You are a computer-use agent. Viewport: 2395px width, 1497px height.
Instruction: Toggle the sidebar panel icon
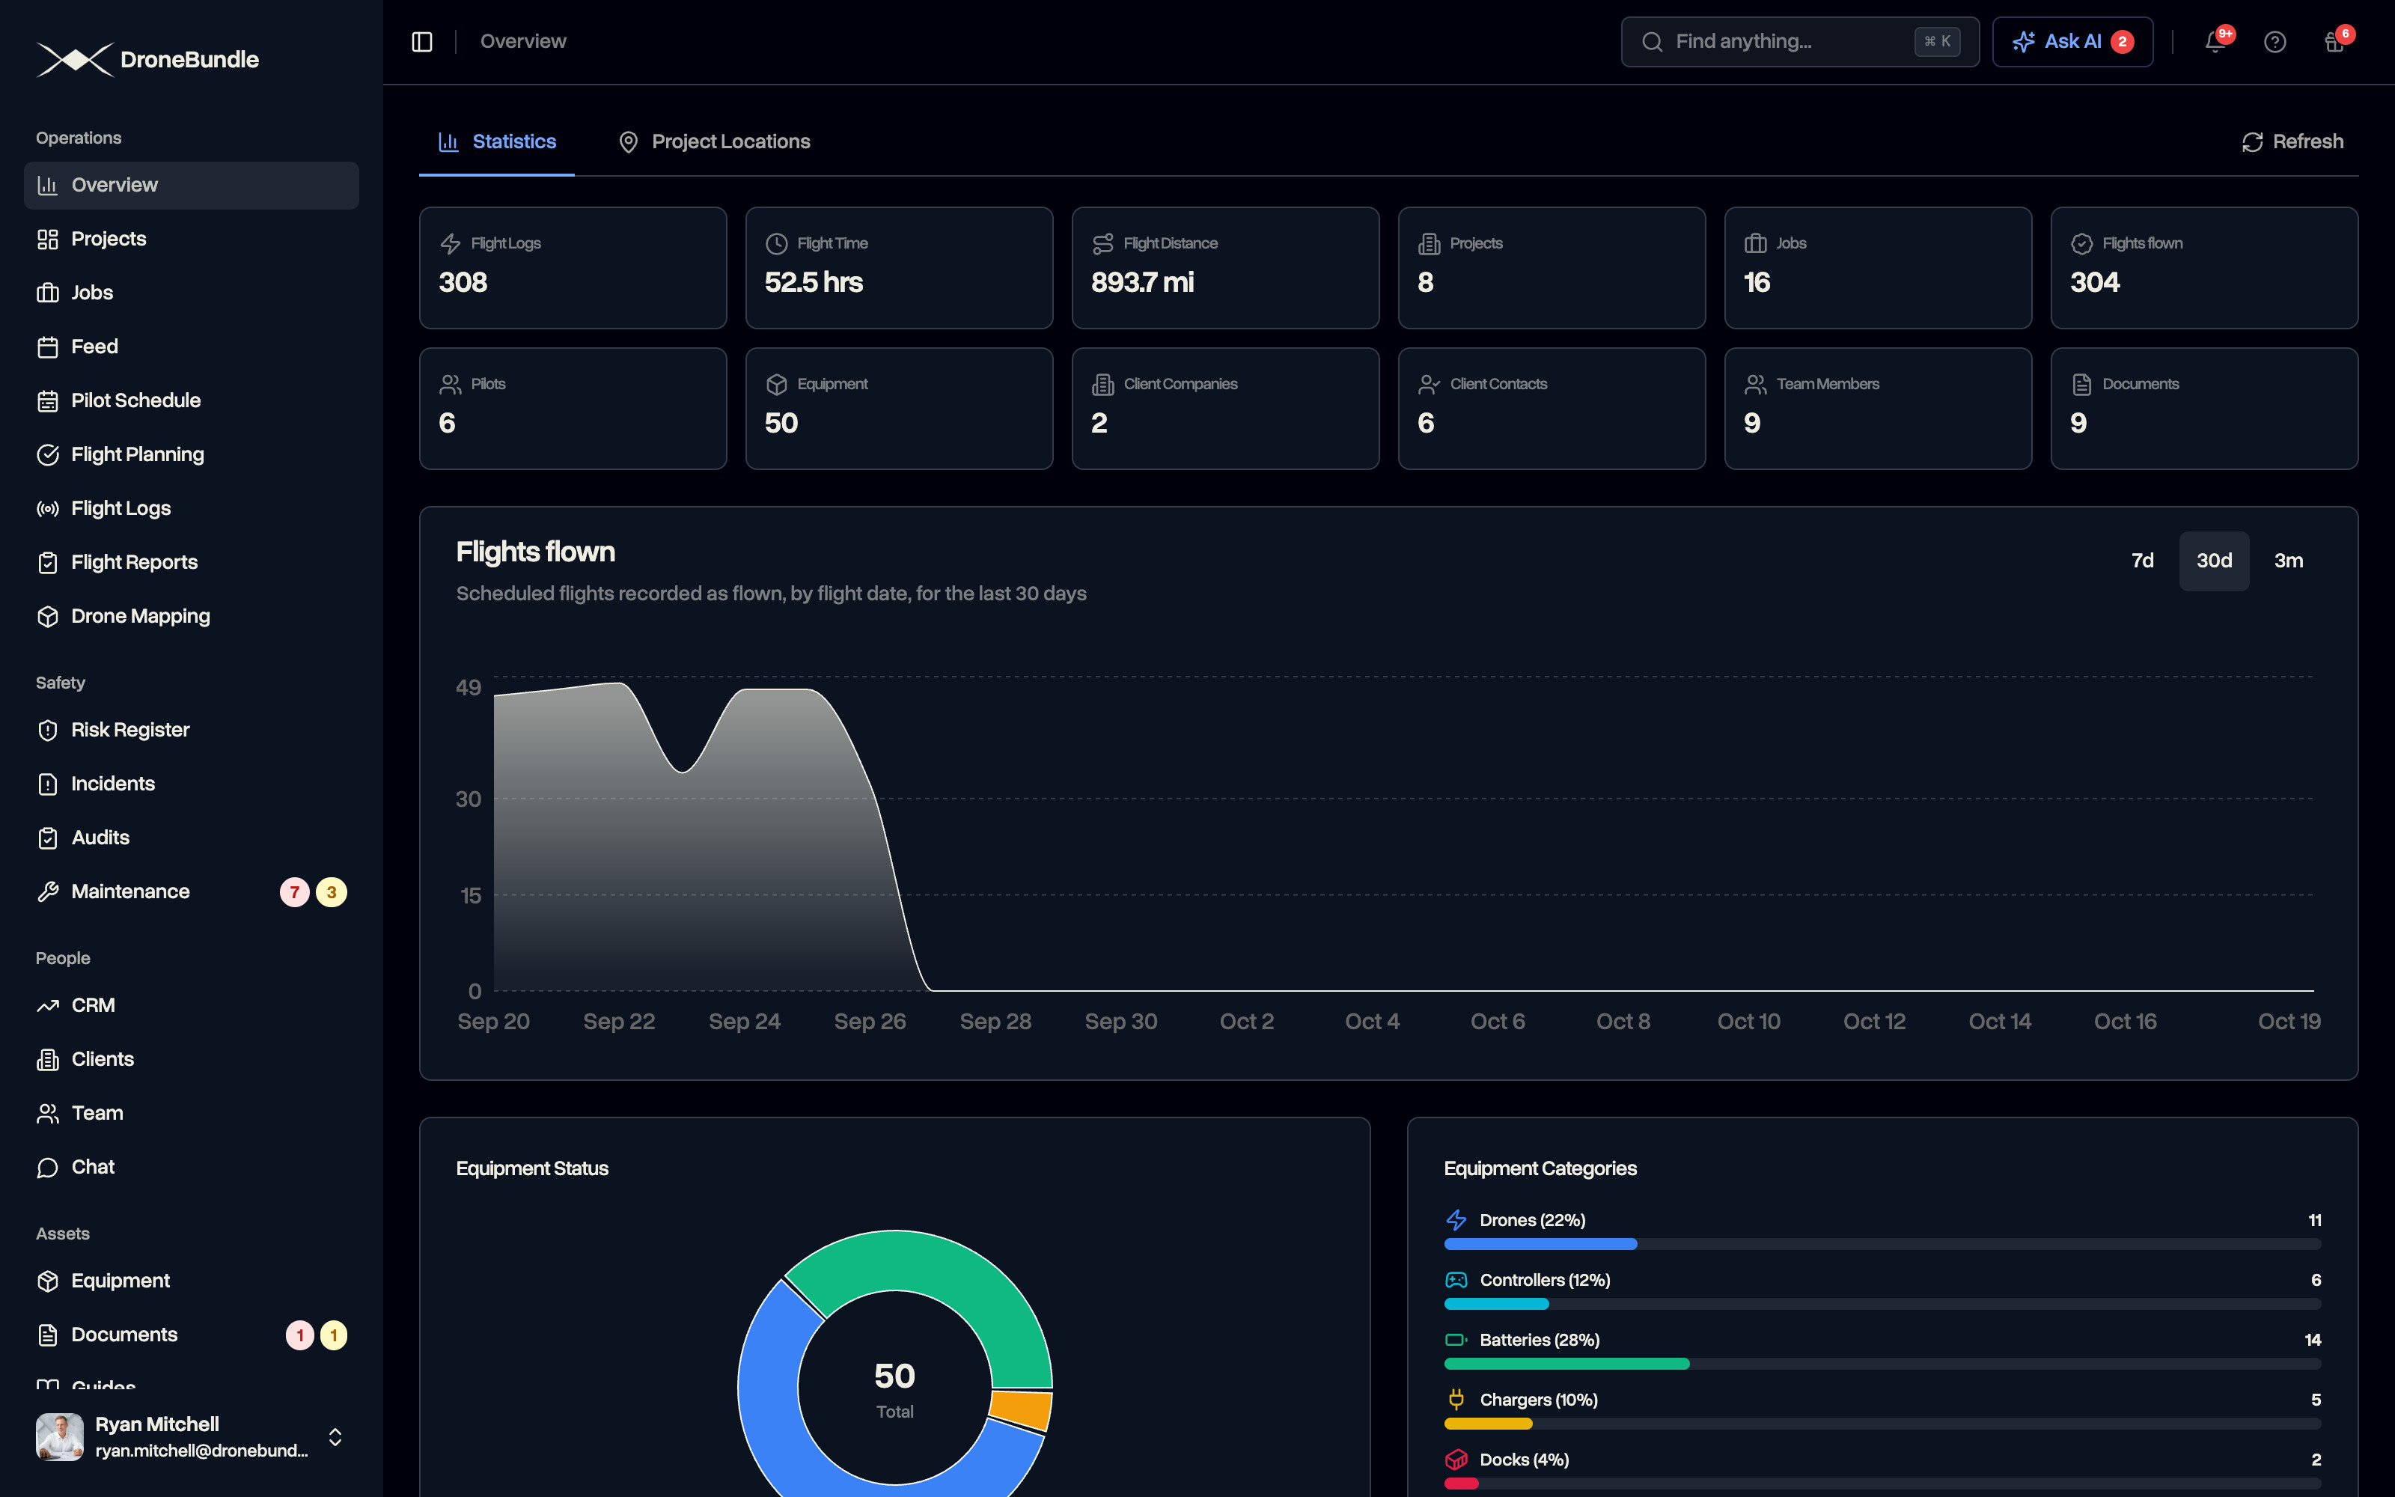click(x=421, y=42)
